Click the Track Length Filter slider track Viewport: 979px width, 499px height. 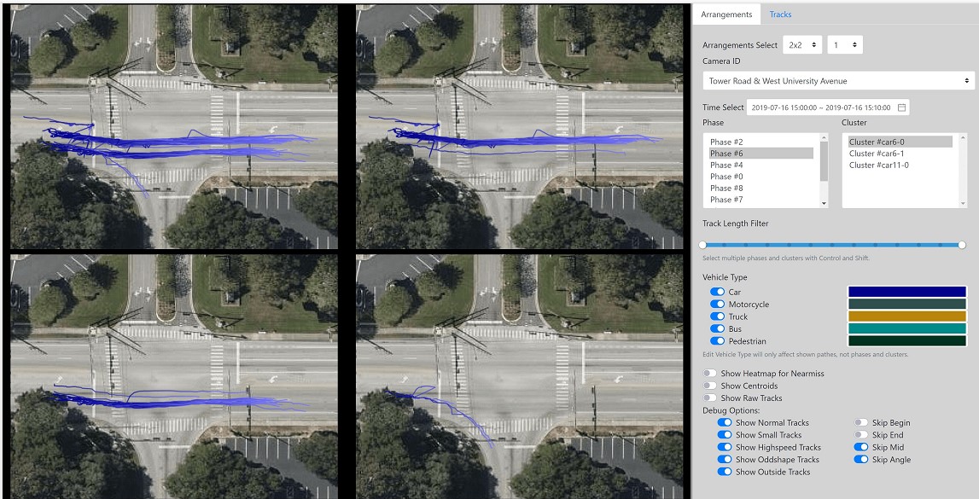click(833, 245)
